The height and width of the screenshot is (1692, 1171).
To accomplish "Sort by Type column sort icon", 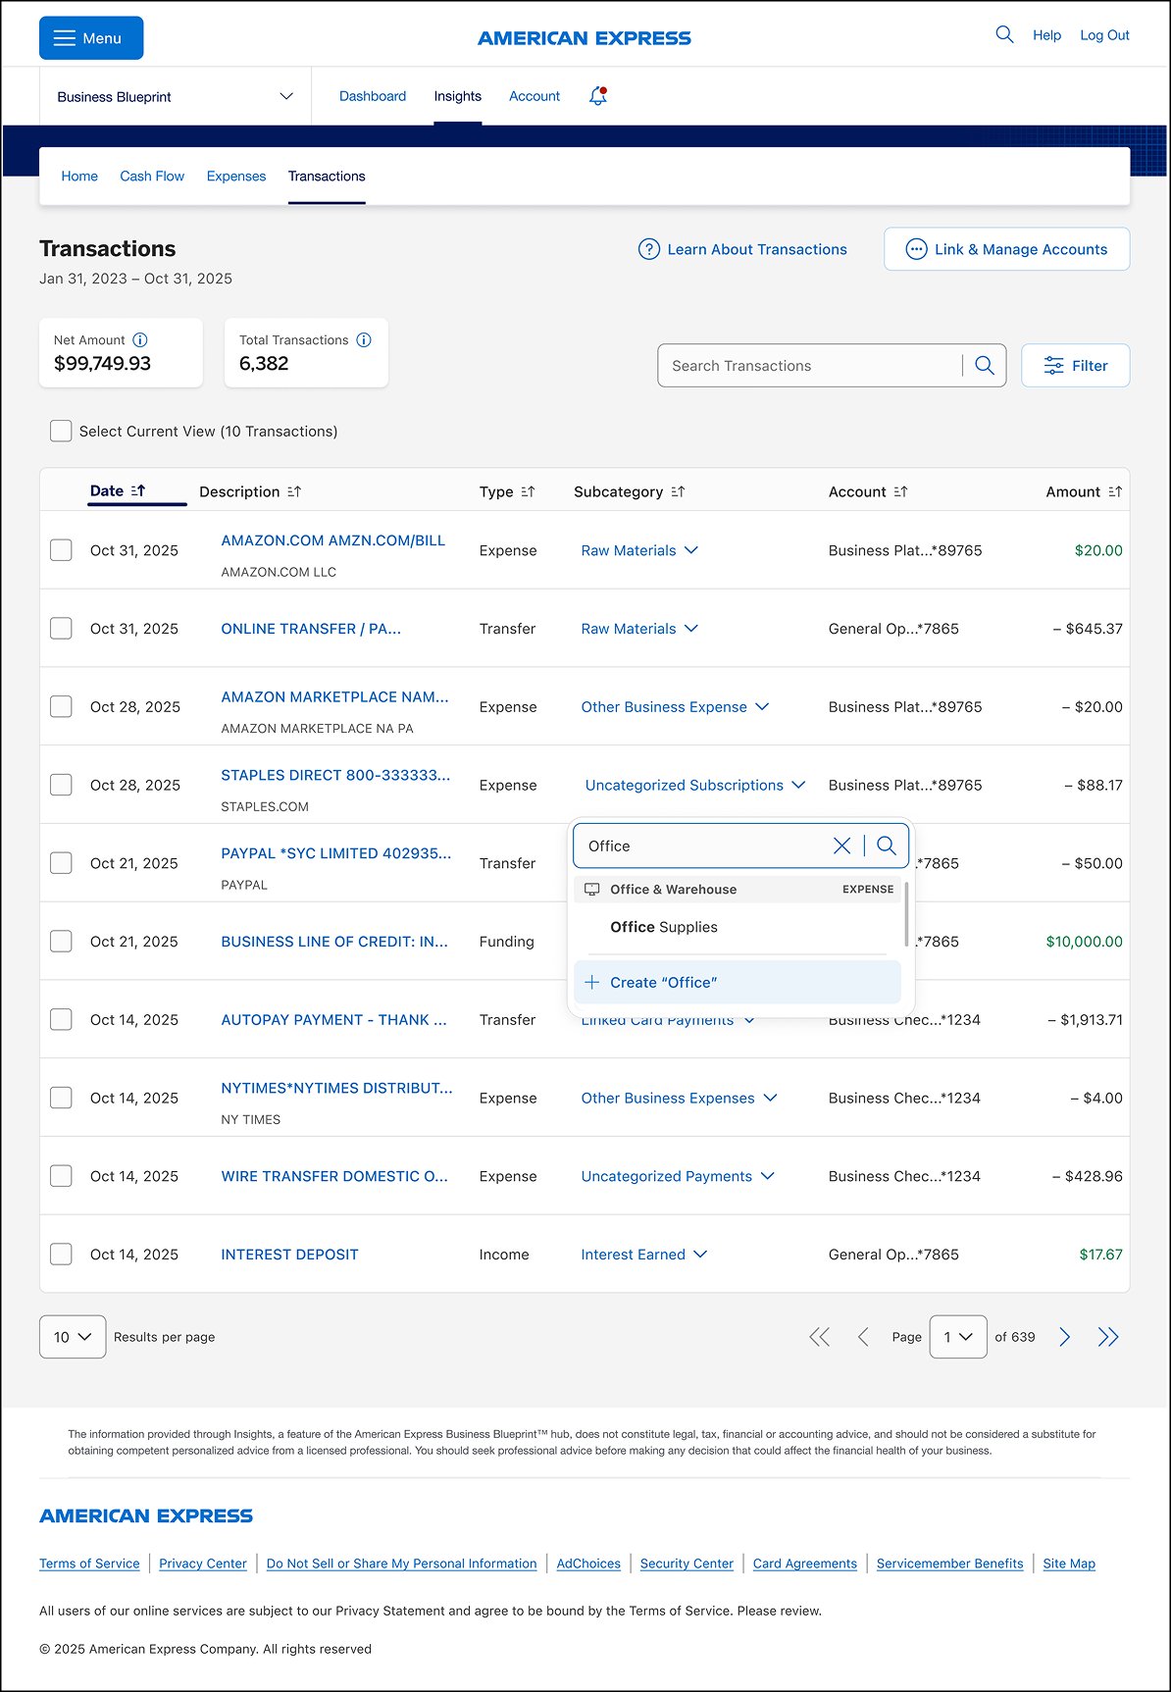I will click(x=528, y=491).
